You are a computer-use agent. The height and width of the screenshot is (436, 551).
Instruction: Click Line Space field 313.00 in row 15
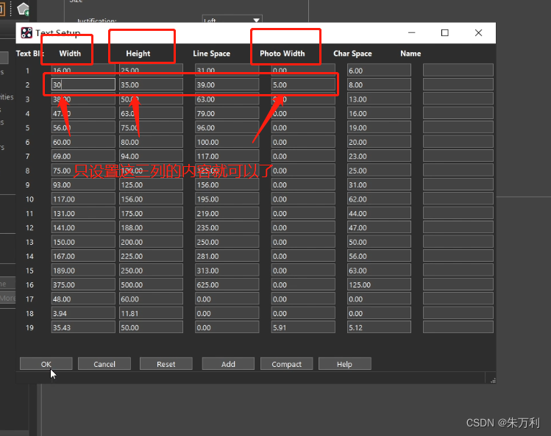tap(227, 271)
